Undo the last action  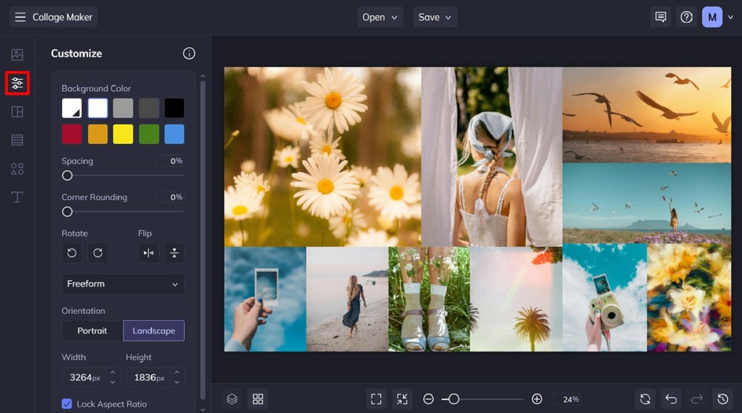(x=671, y=399)
